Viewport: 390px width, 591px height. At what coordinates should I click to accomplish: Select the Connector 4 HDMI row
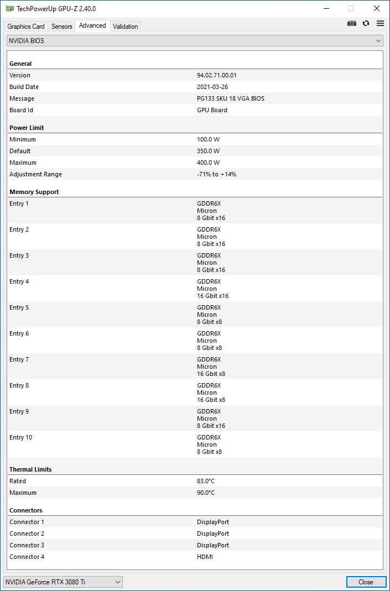tap(195, 557)
